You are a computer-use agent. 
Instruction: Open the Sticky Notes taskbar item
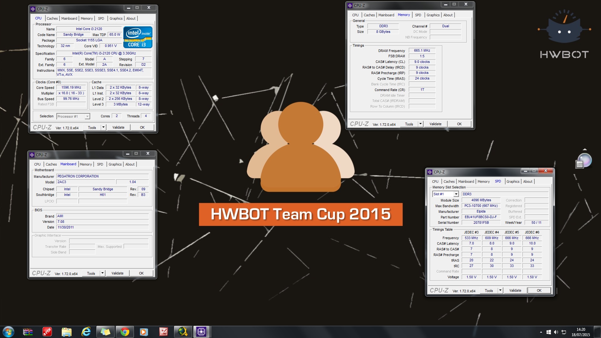click(105, 332)
